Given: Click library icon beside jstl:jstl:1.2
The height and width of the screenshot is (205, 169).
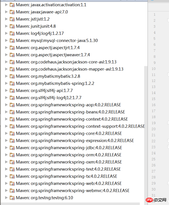Looking at the screenshot, I should pos(12,19).
